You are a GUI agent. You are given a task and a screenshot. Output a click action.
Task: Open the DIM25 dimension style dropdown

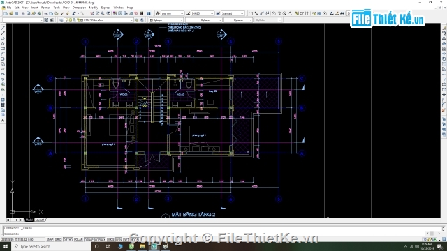(x=203, y=13)
